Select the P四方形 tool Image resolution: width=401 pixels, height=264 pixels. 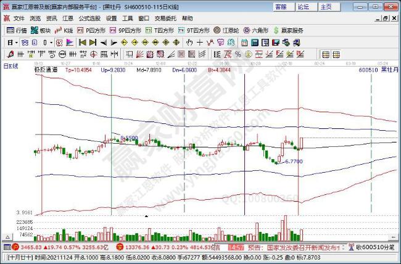(91, 30)
